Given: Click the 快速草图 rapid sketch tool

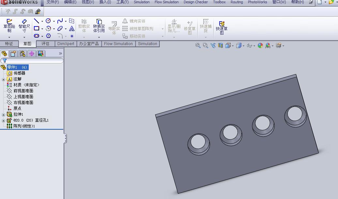Looking at the screenshot, I should point(222,28).
